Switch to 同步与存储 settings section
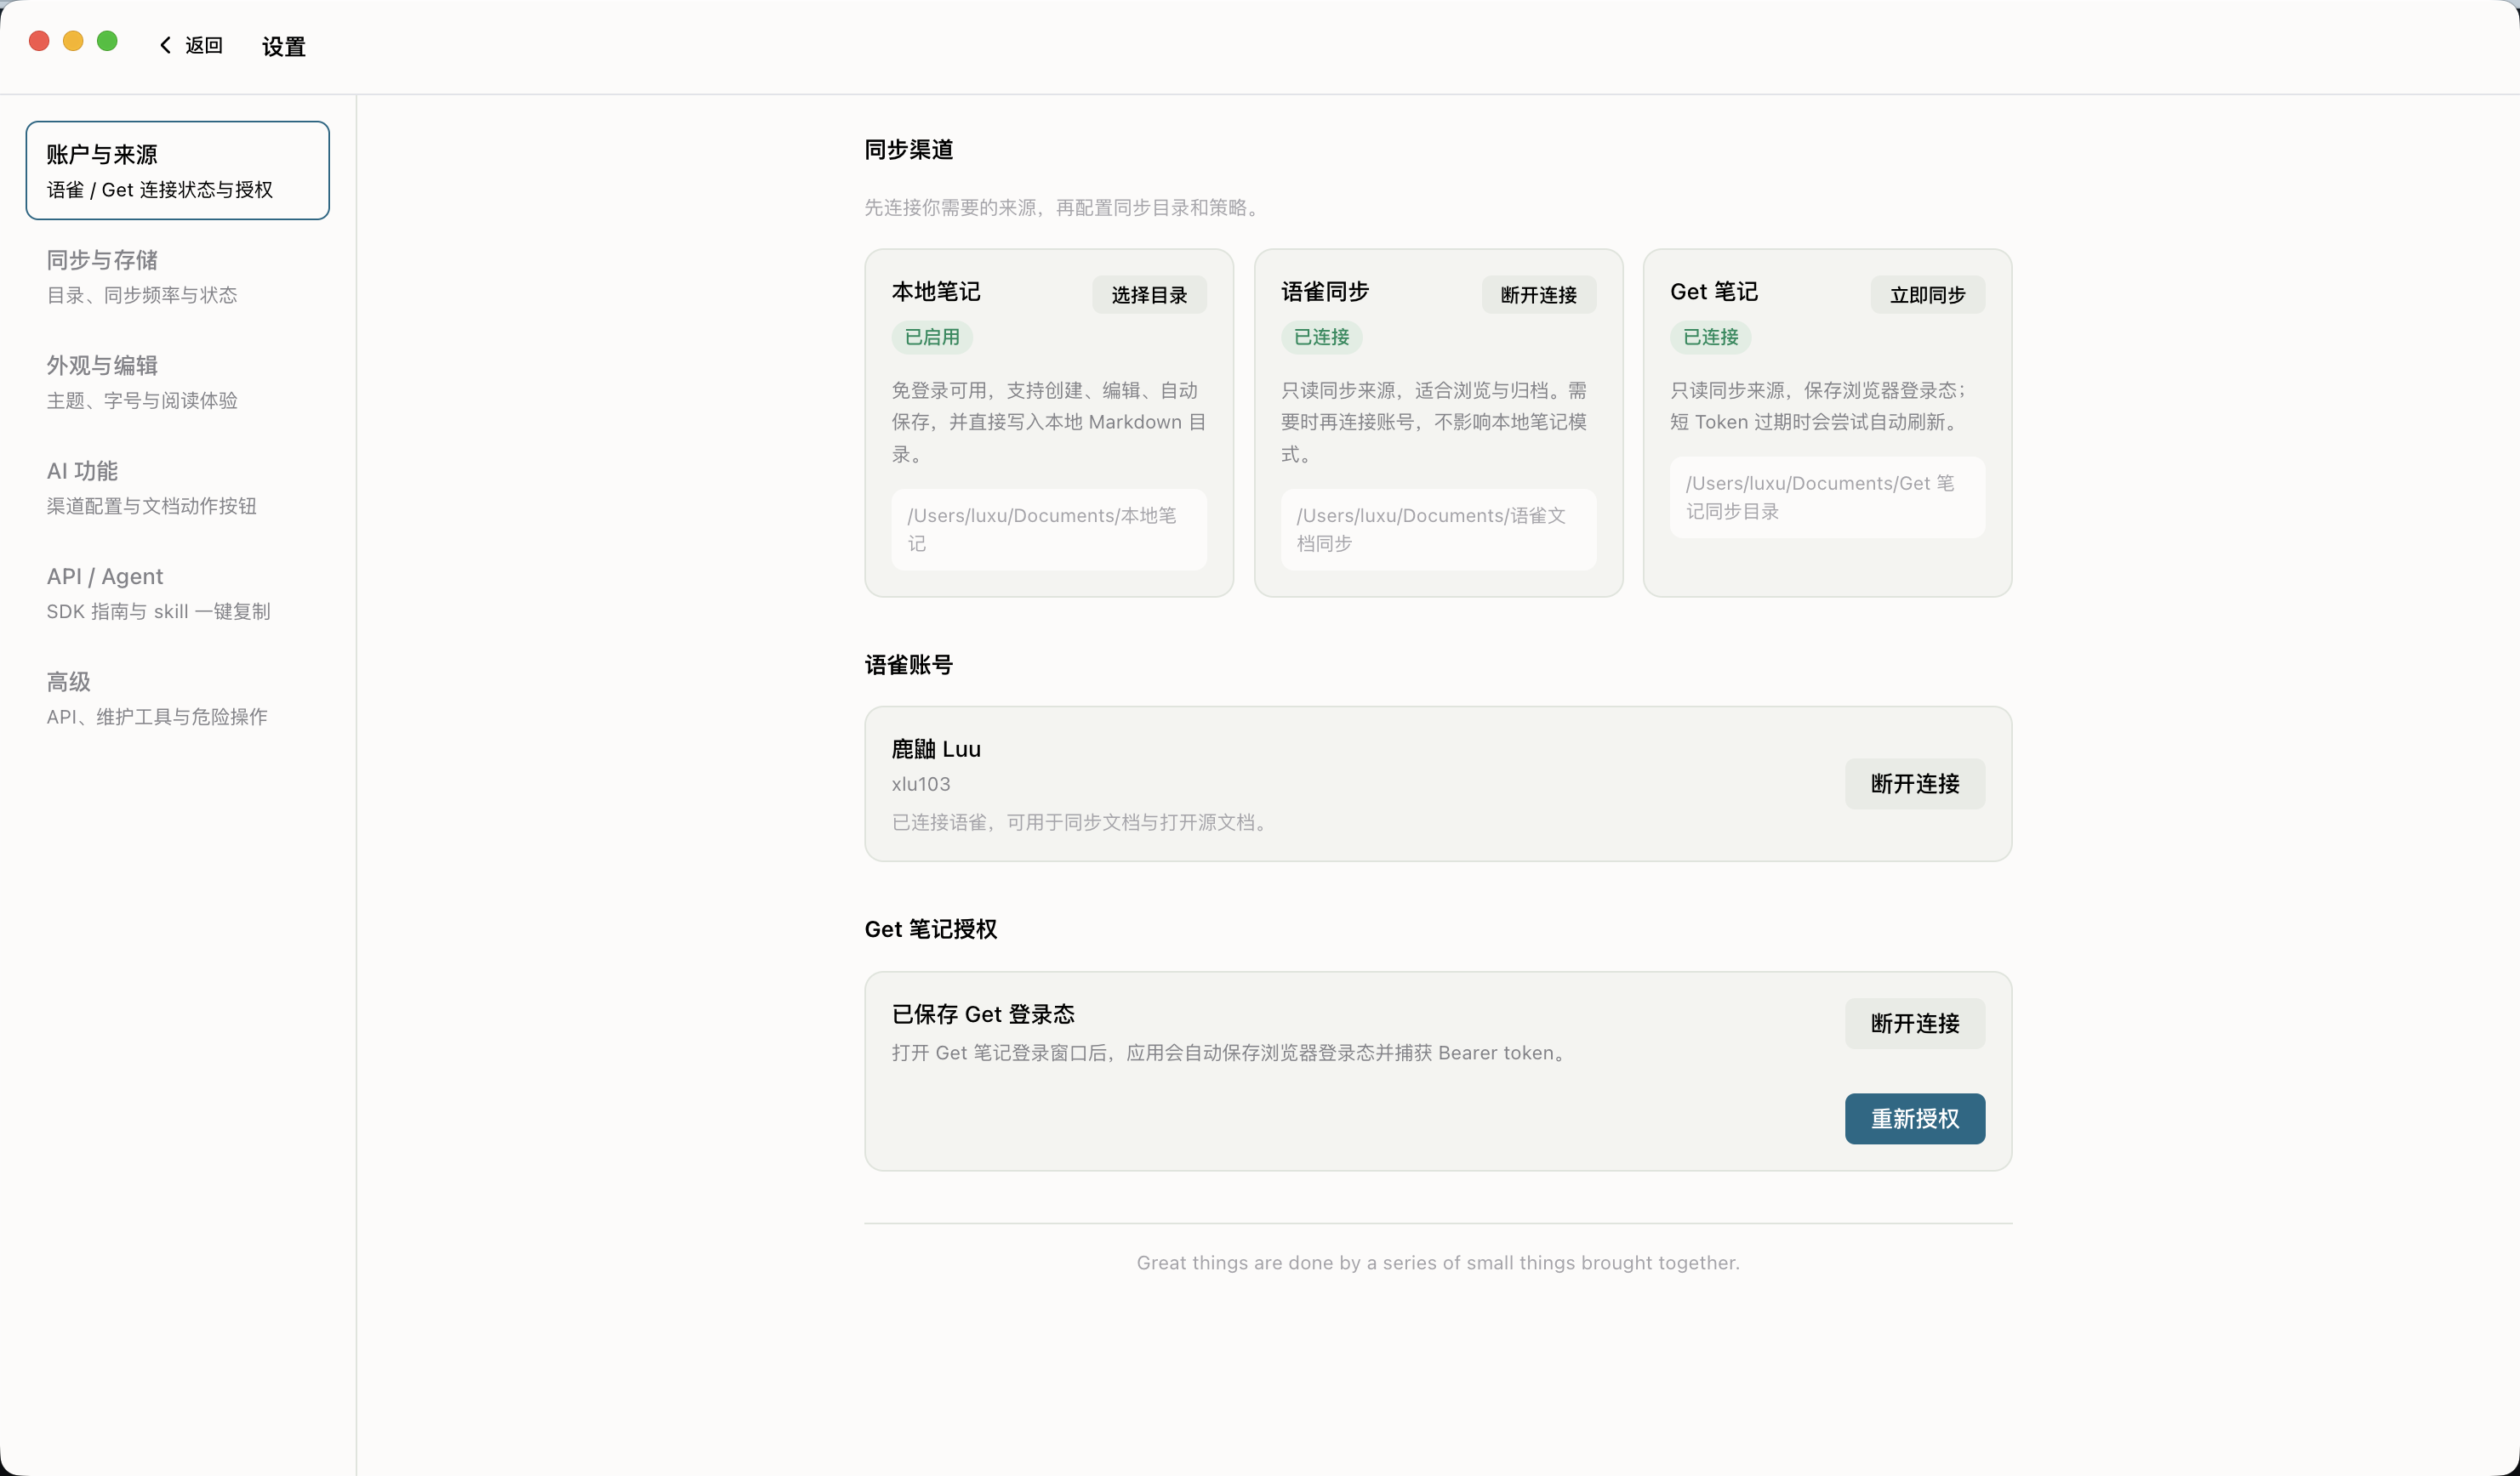 click(x=177, y=275)
